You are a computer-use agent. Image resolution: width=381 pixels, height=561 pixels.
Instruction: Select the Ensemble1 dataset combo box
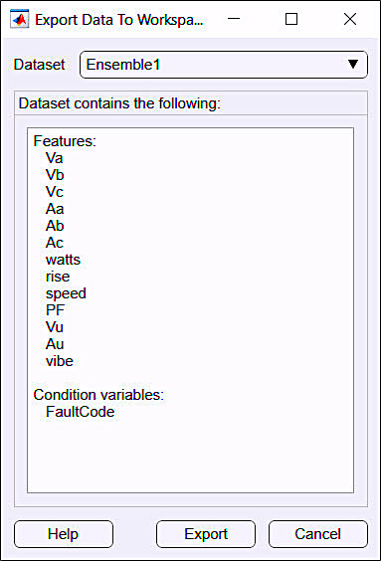tap(224, 65)
